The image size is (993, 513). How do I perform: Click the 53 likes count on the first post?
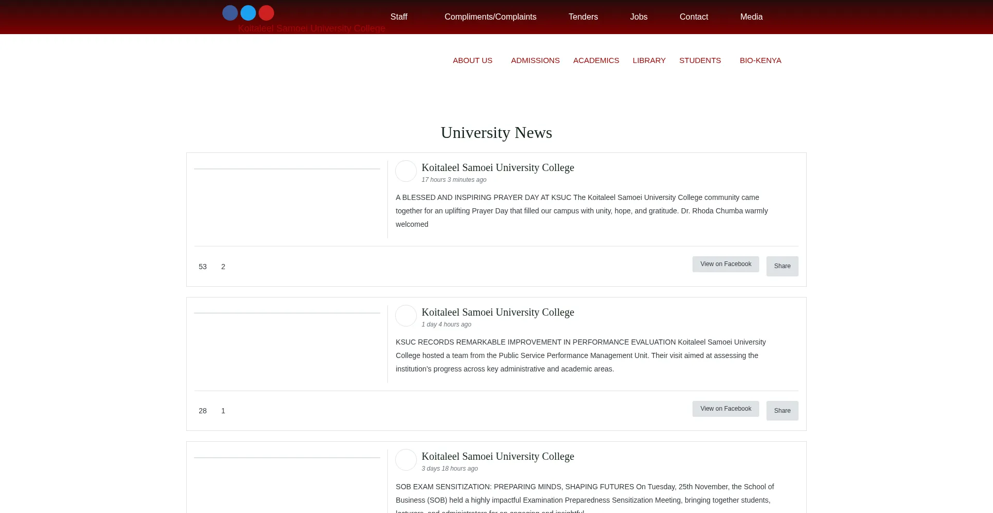pos(203,267)
